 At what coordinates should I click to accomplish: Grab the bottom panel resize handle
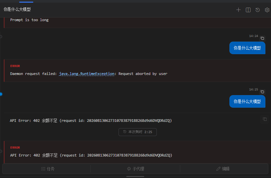[135, 176]
